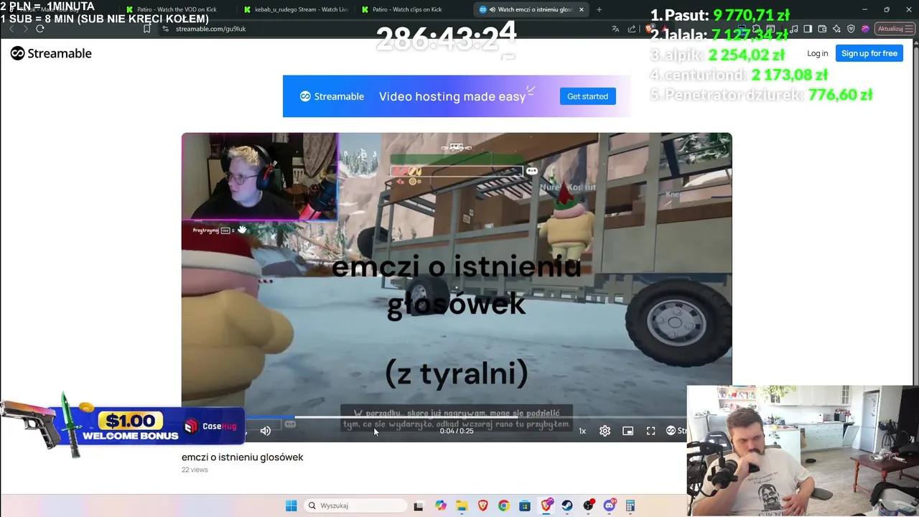Open Discord from taskbar
This screenshot has width=919, height=517.
[610, 506]
